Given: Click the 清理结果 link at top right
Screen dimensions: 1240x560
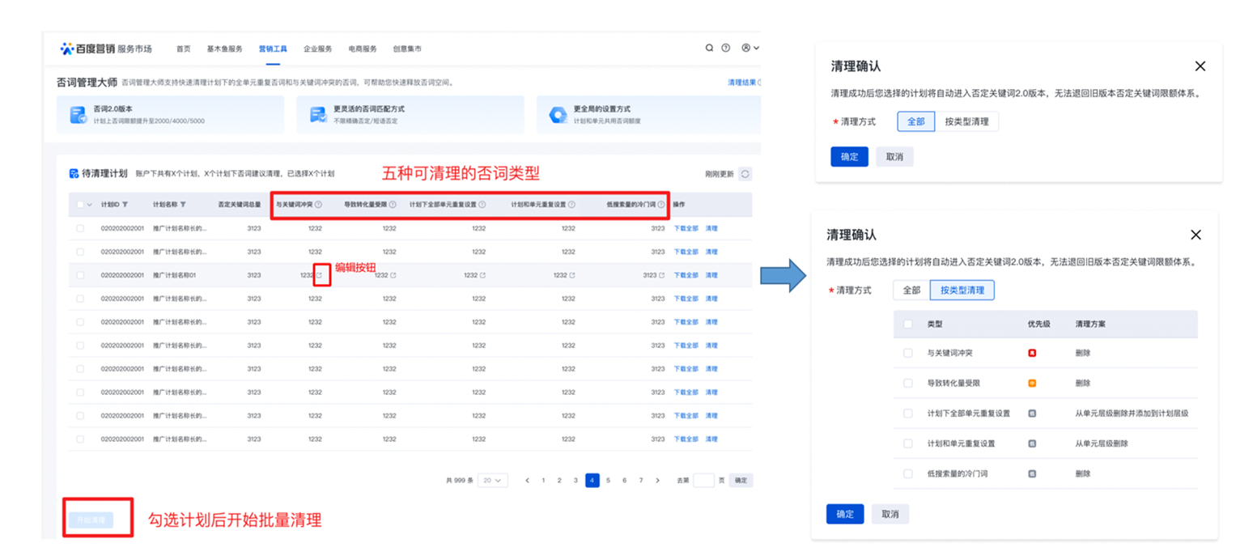Looking at the screenshot, I should coord(742,83).
